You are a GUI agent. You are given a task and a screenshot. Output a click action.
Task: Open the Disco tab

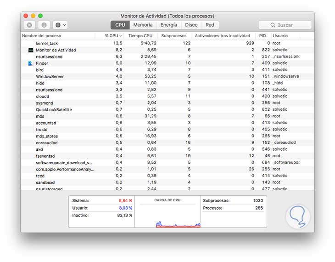click(x=191, y=25)
